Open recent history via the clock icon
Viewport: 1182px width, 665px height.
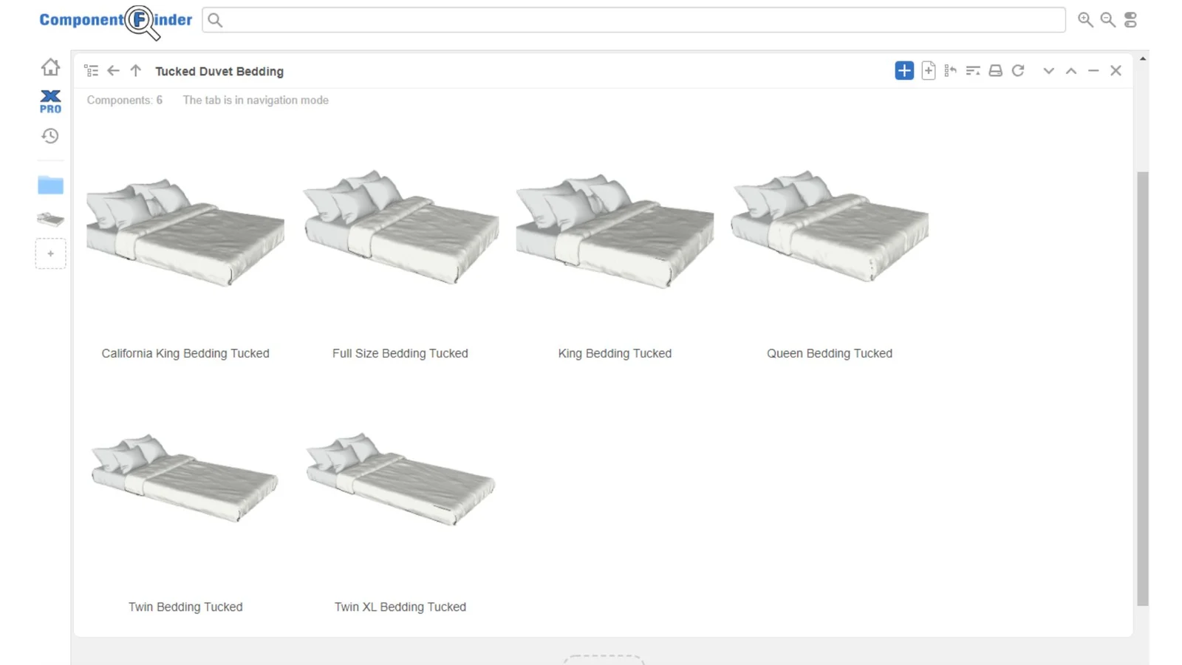coord(50,136)
